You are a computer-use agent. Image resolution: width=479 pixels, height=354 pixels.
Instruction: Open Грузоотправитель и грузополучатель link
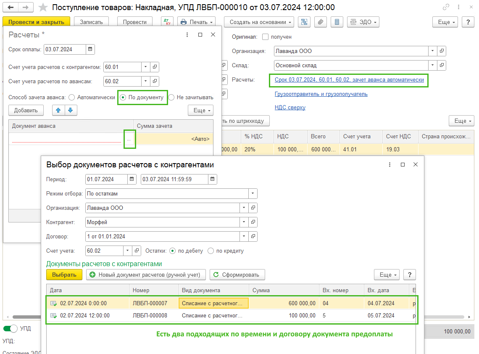click(x=321, y=94)
